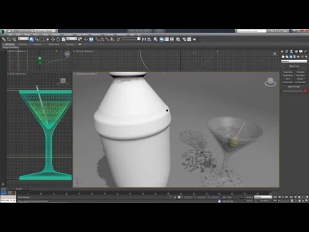This screenshot has height=232, width=309.
Task: Click the Omni light button
Action: pyautogui.click(x=288, y=79)
